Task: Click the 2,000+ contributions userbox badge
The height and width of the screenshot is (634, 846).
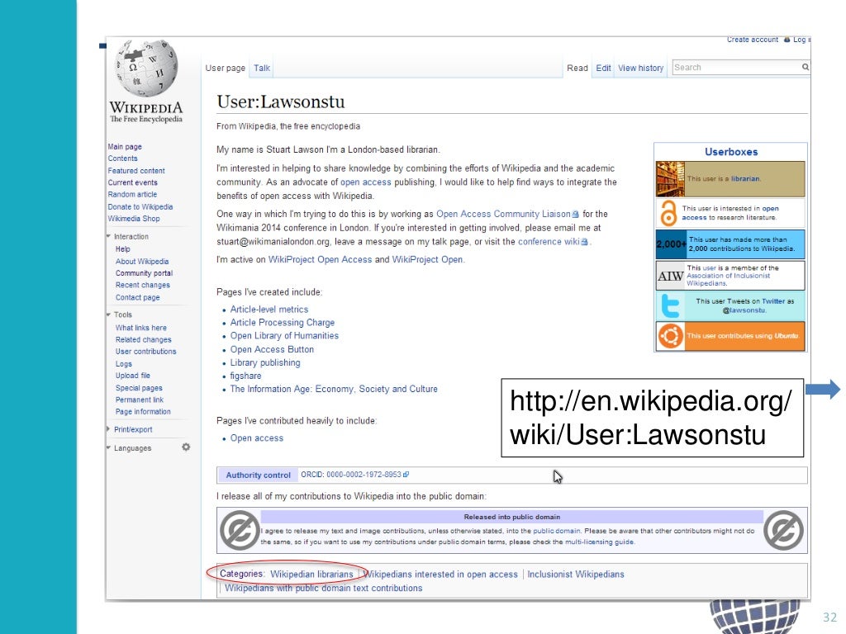Action: tap(671, 244)
